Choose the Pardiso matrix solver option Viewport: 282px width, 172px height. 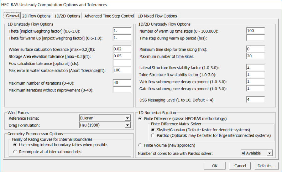211,135
